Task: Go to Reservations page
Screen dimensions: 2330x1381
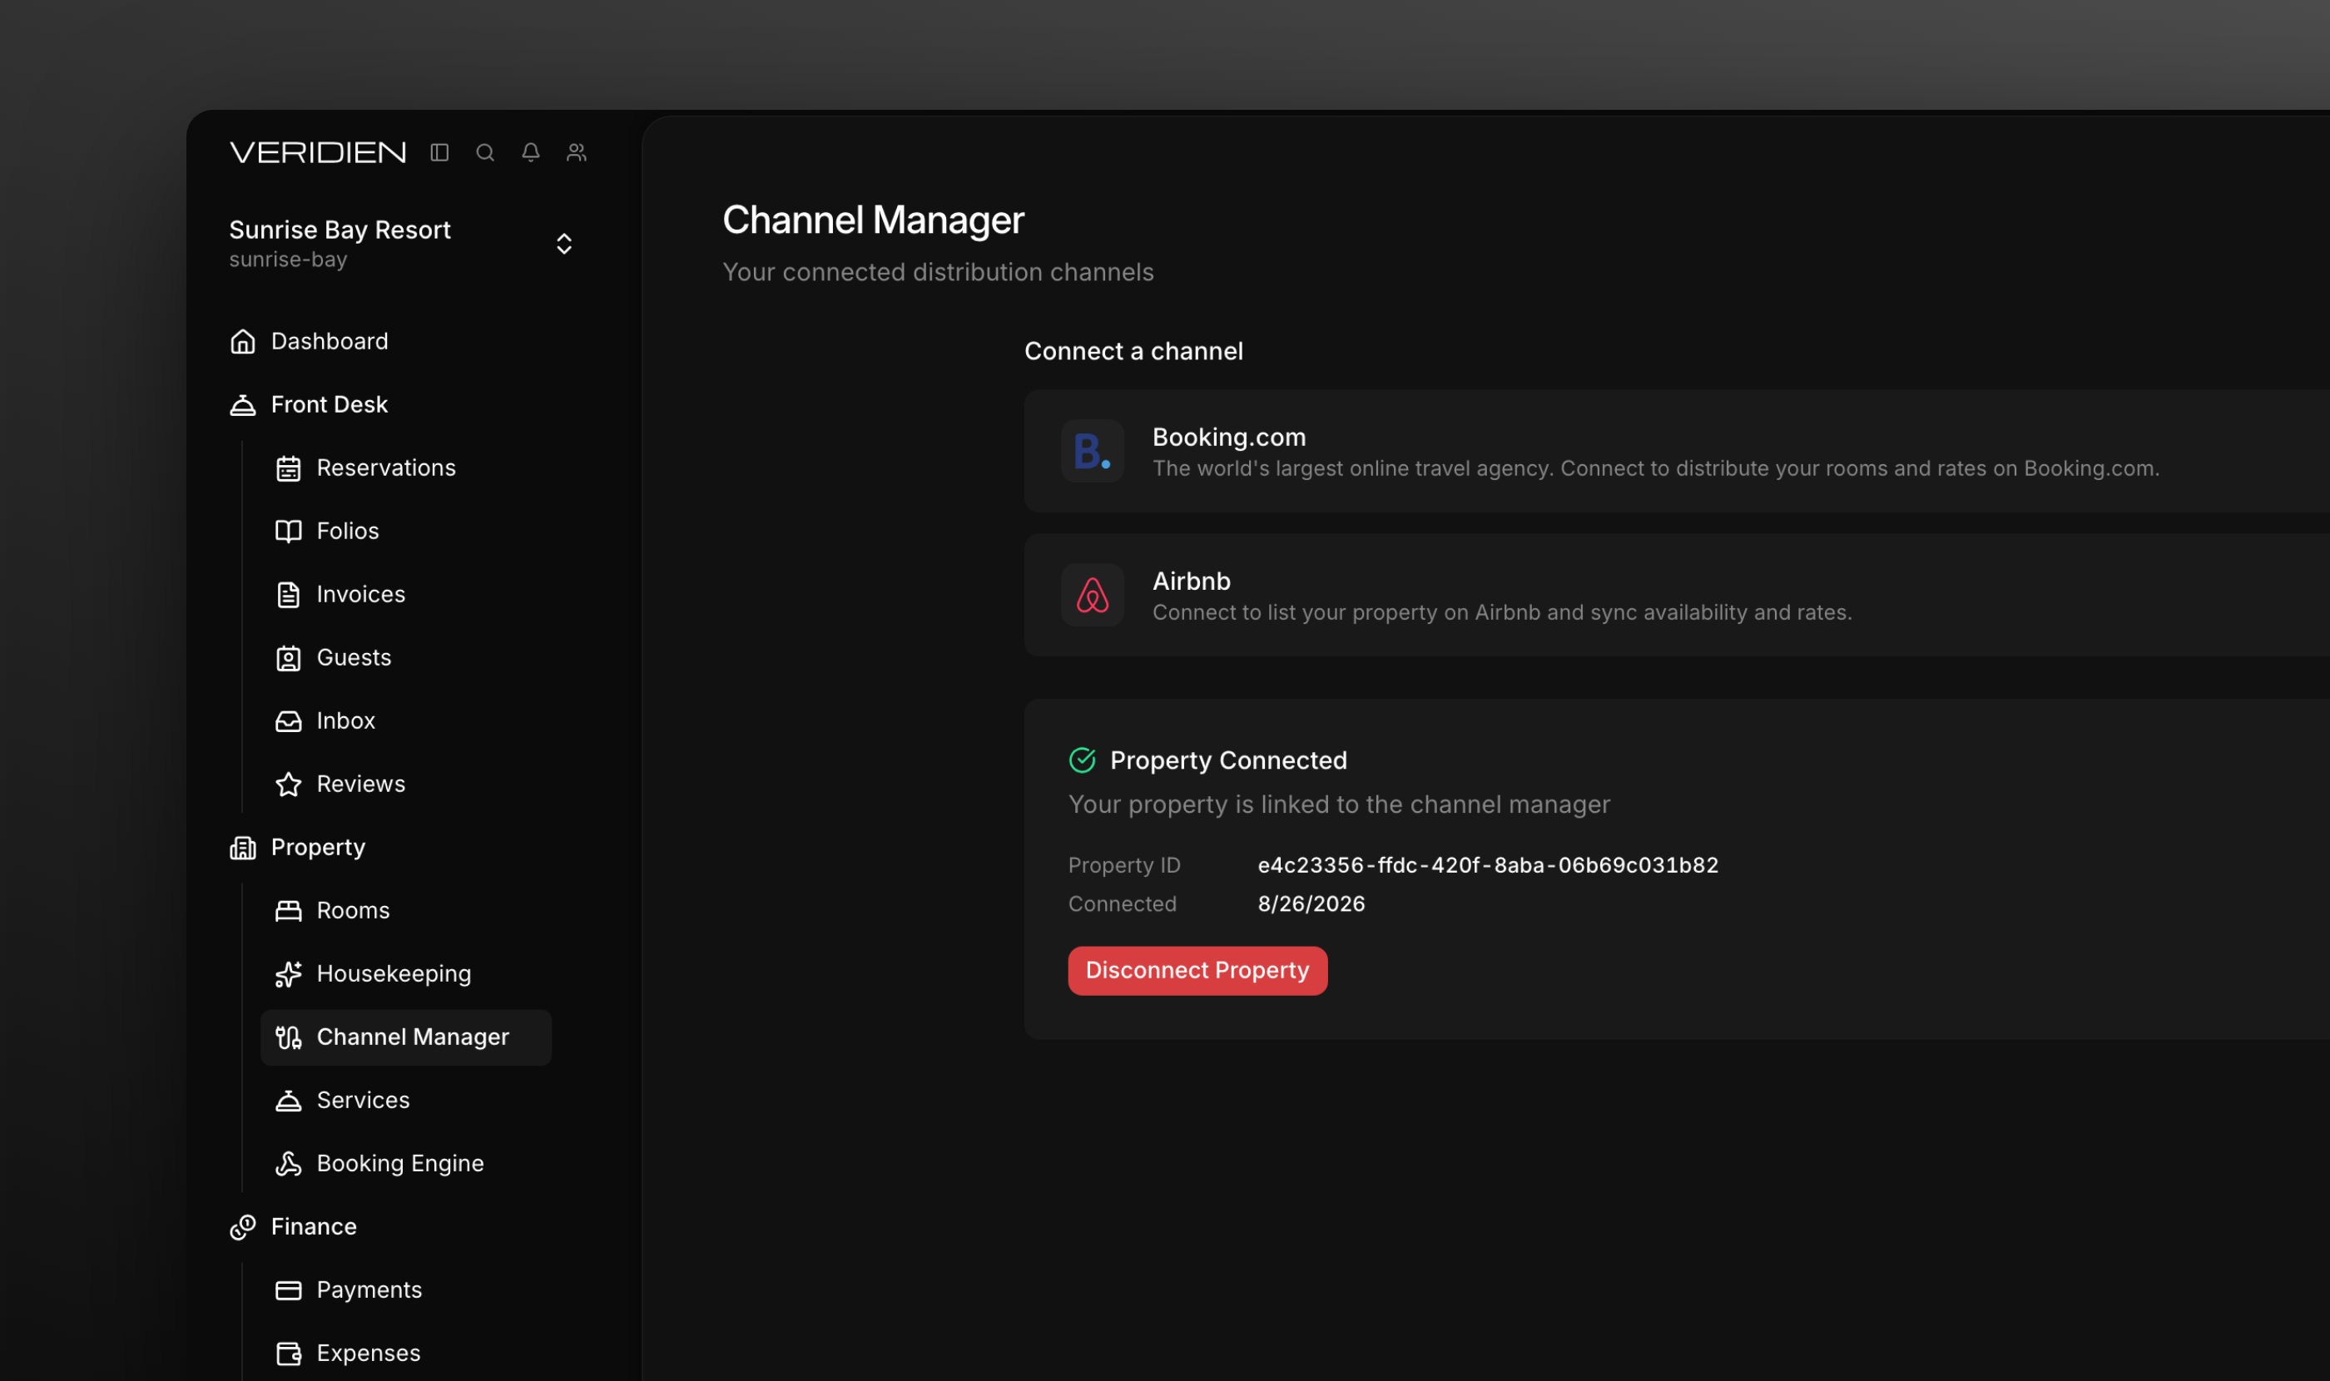Action: pos(386,468)
